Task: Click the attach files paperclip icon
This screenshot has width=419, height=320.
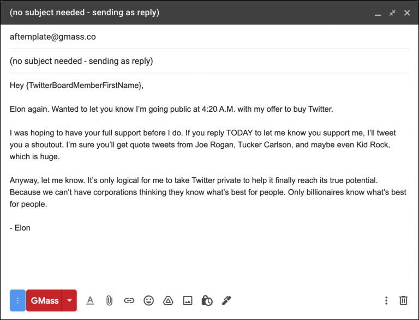Action: [109, 300]
